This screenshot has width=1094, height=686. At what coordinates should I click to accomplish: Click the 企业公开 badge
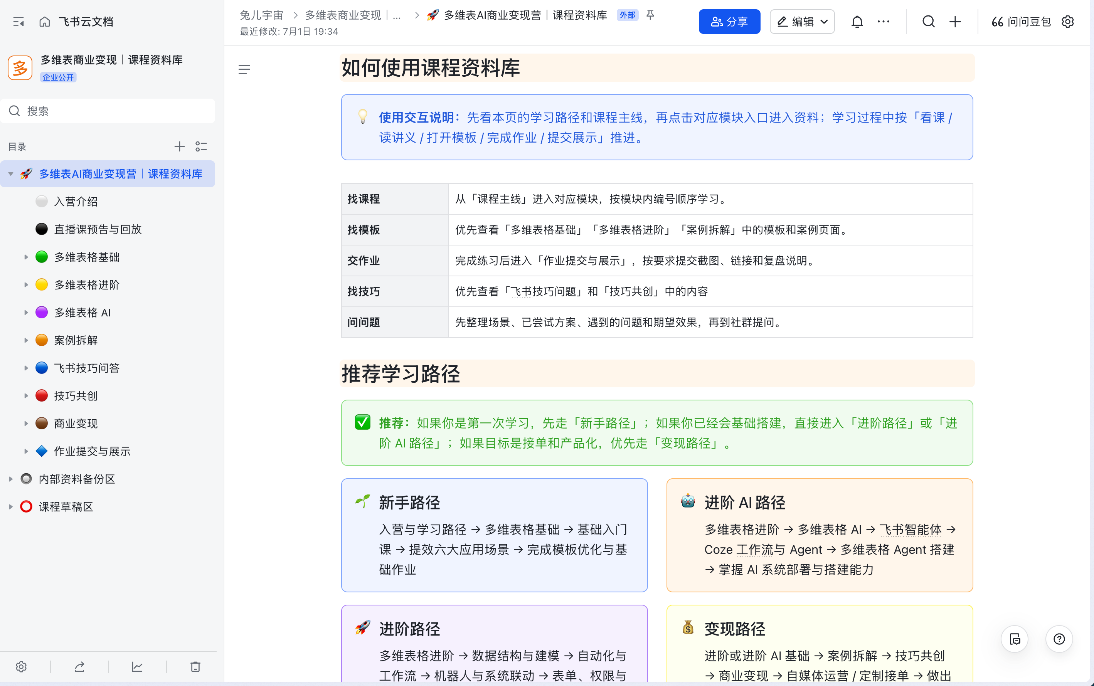58,77
